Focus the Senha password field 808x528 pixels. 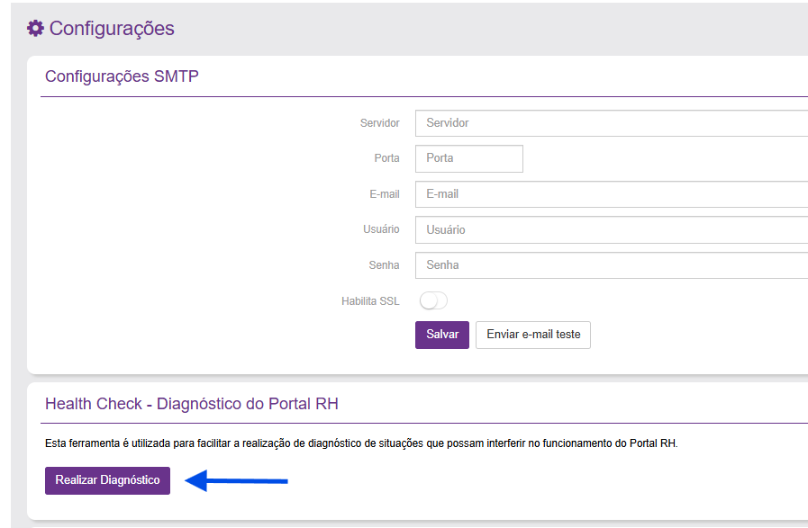[x=611, y=265]
